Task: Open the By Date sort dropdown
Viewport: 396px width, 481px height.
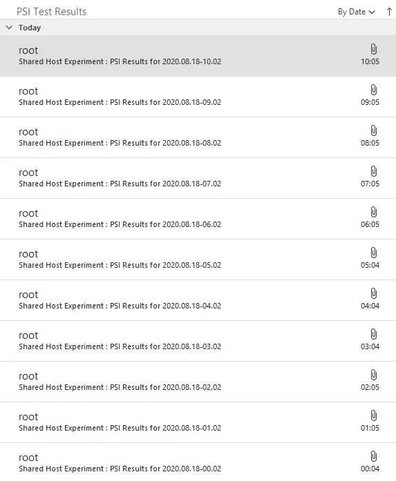Action: [x=356, y=12]
